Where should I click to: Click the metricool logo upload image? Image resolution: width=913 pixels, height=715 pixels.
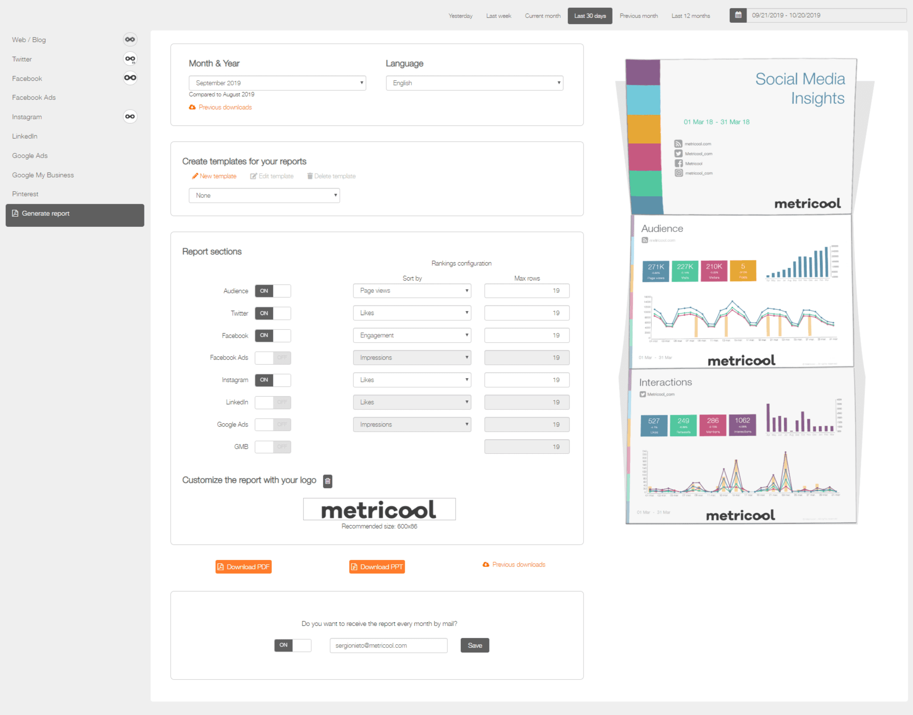379,509
